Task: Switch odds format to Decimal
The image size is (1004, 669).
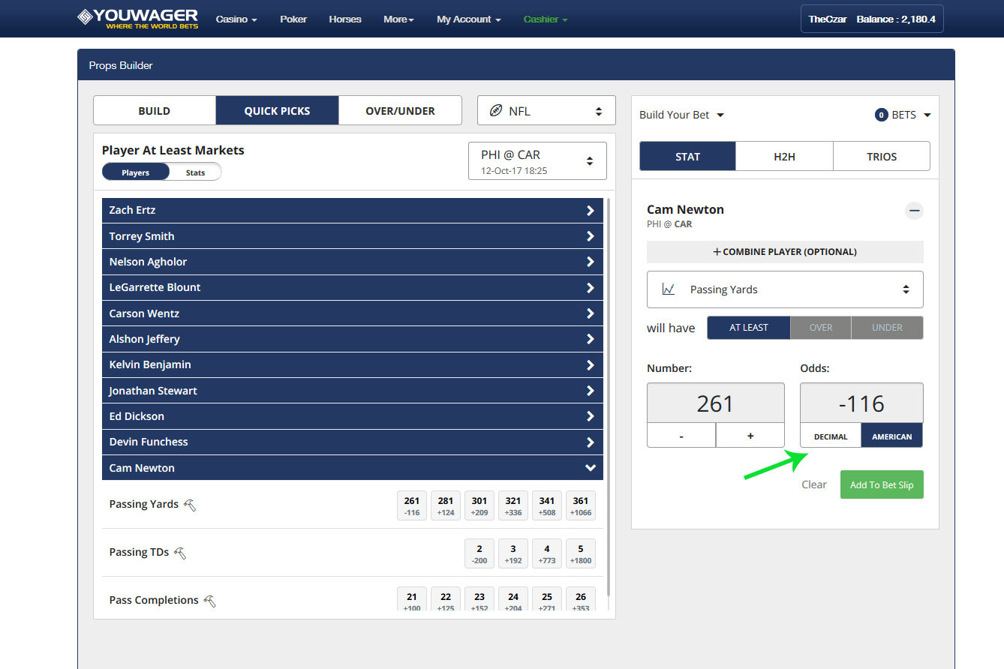Action: [831, 436]
